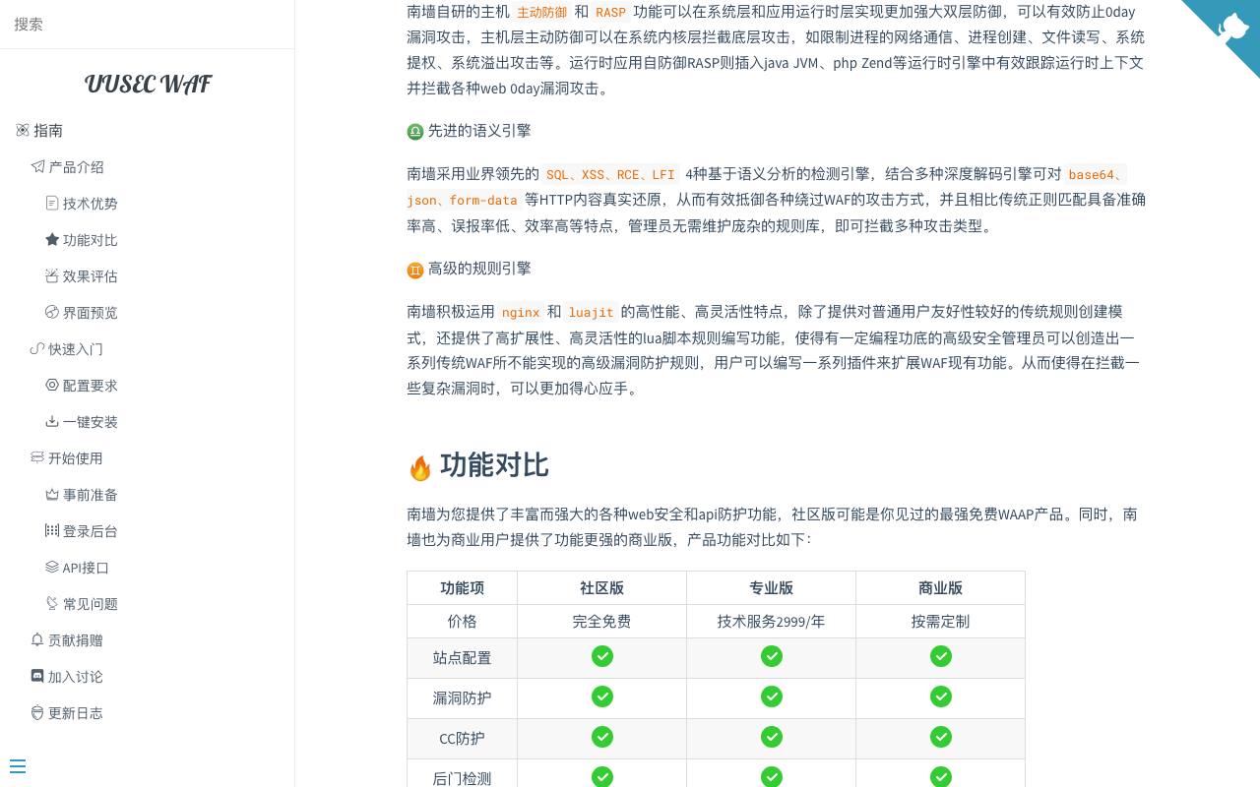
Task: Open 一键安装 sidebar item
Action: point(90,421)
